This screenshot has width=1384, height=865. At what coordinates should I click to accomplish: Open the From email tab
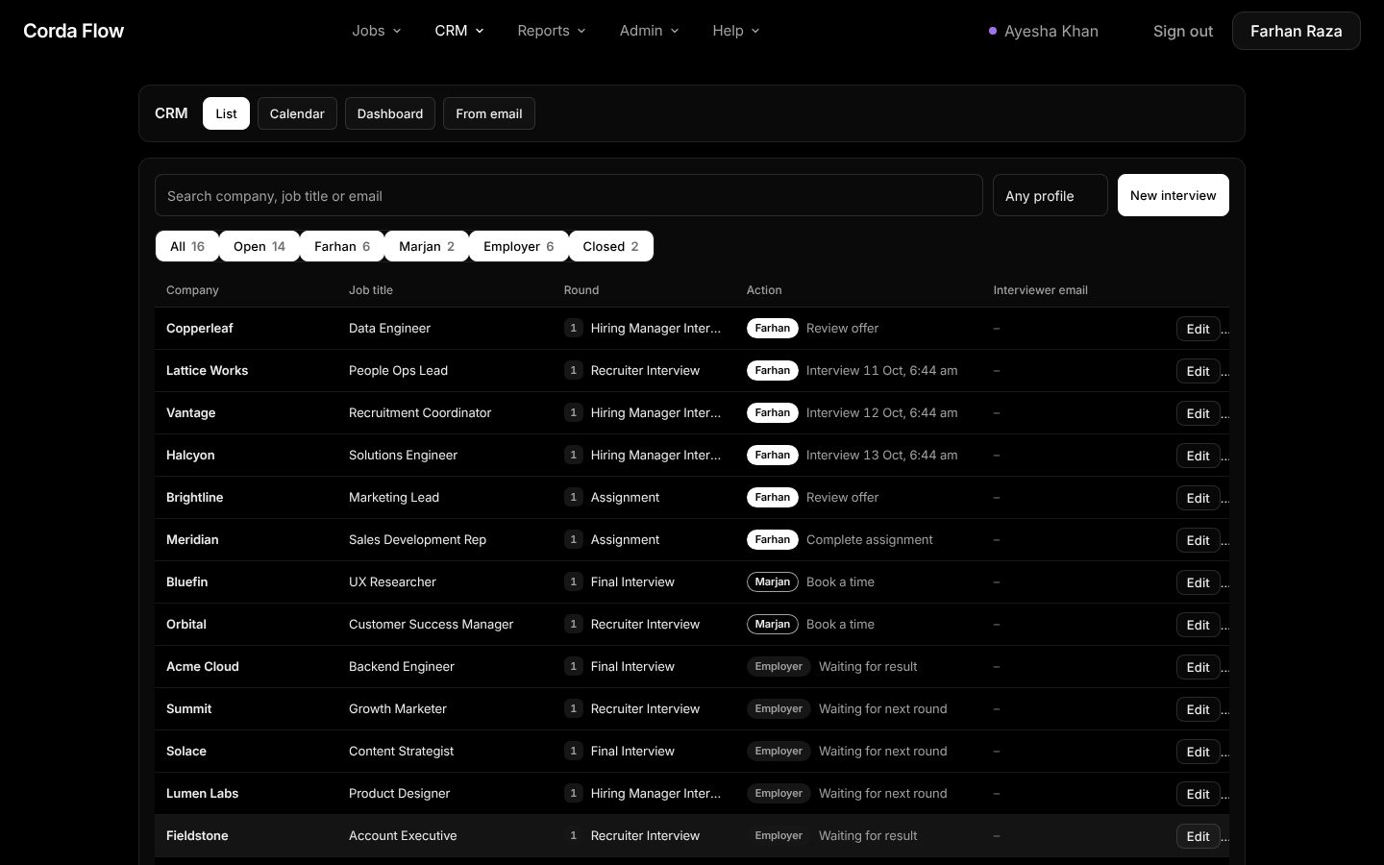click(x=488, y=113)
